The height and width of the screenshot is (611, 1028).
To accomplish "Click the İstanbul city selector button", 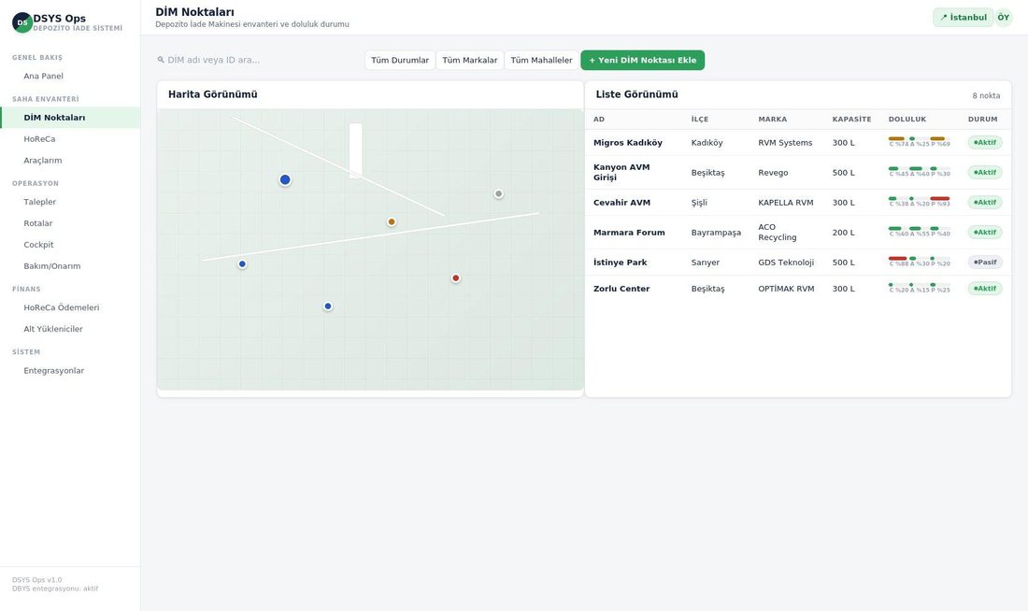I will point(964,18).
